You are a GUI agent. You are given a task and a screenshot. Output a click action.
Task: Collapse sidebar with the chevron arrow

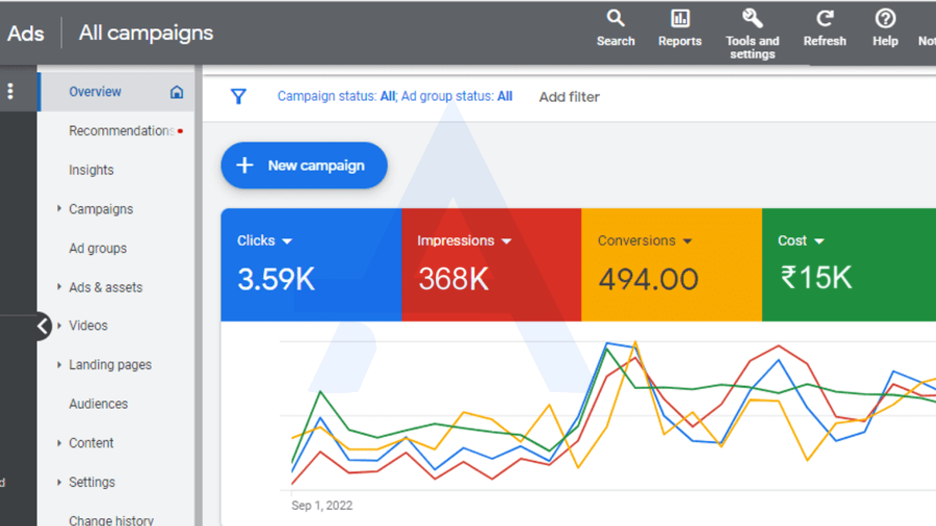coord(43,326)
